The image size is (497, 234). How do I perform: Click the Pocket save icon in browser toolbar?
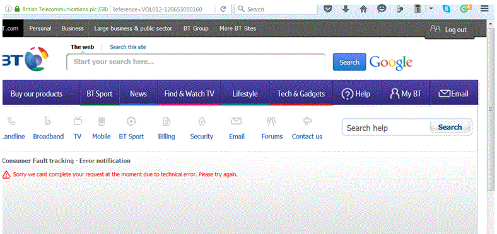[328, 9]
